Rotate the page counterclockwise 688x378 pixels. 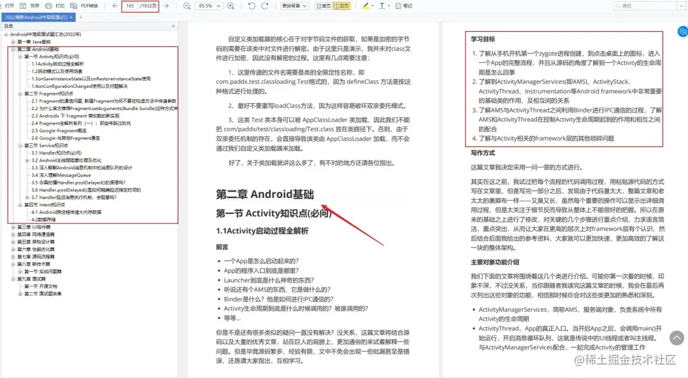pos(252,7)
